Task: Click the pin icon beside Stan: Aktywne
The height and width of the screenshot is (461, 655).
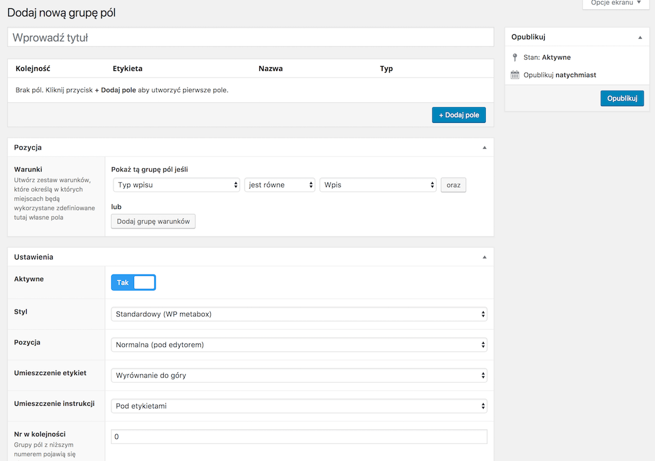Action: tap(515, 57)
